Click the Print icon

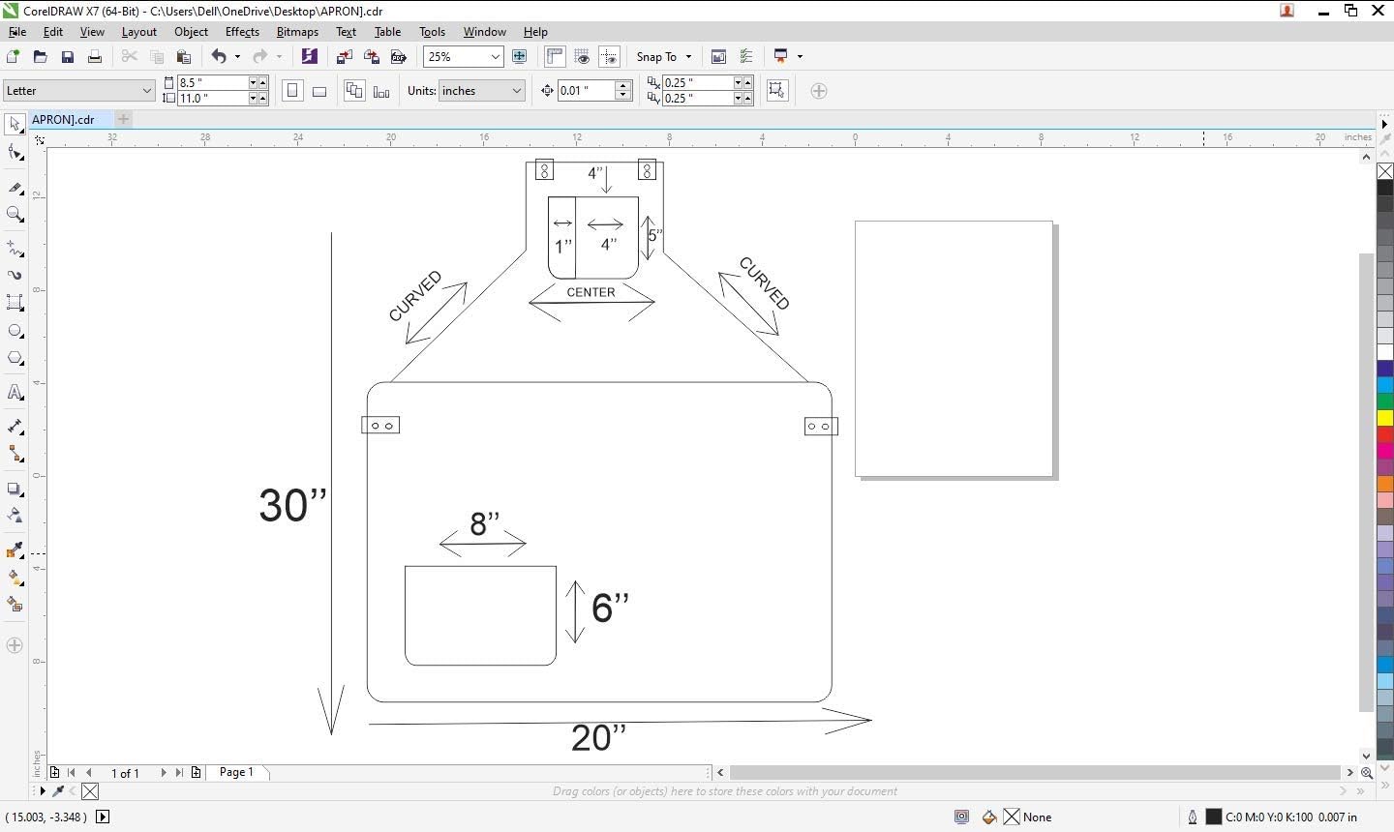coord(94,57)
